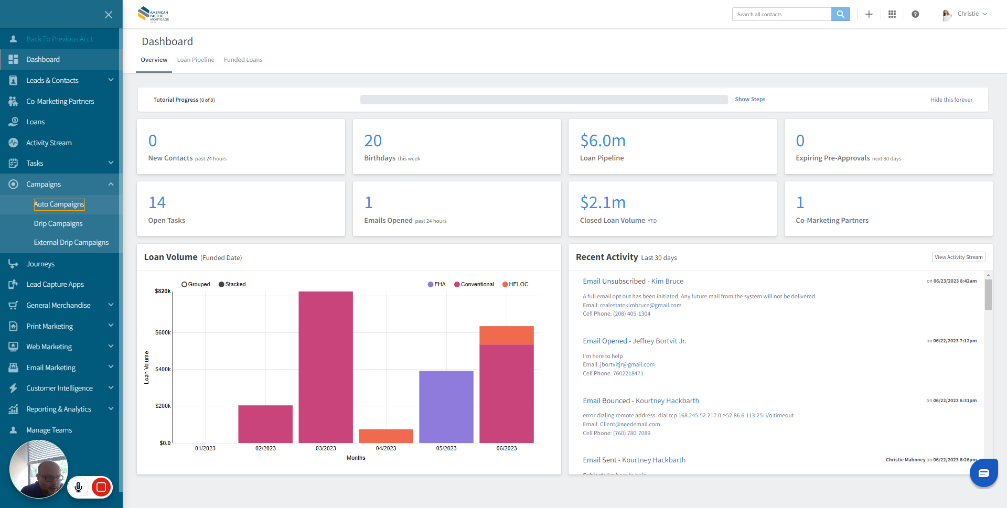The image size is (1007, 508).
Task: Click the Manage Teams sidebar icon
Action: pyautogui.click(x=14, y=430)
